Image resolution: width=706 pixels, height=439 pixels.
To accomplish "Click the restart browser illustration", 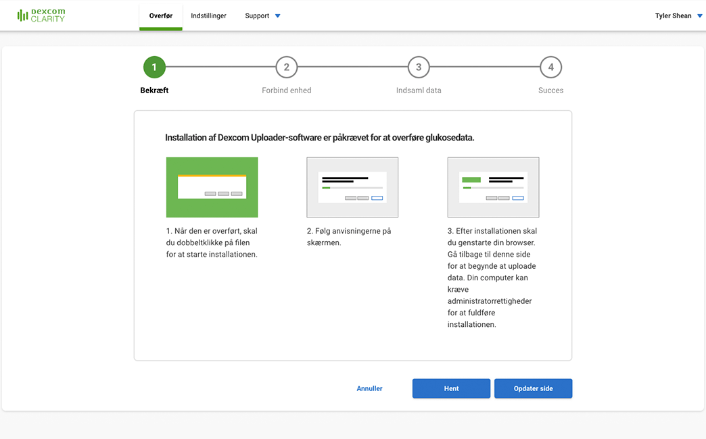I will point(493,187).
